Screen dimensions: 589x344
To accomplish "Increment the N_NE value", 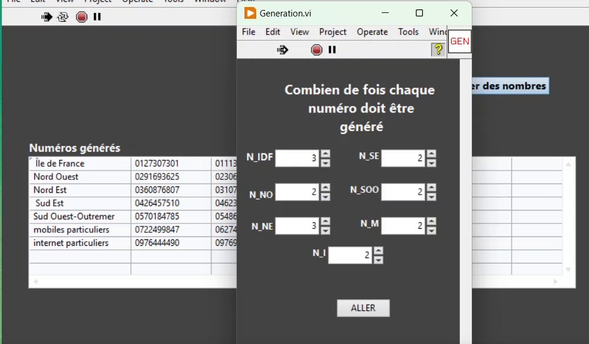I will click(x=326, y=221).
